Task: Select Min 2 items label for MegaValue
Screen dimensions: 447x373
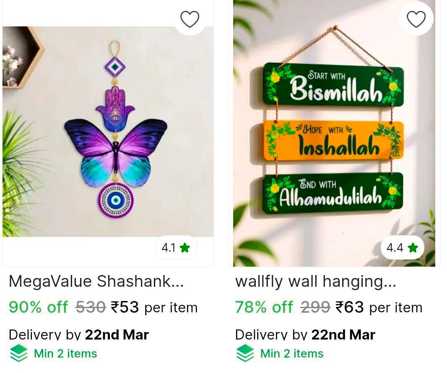Action: (x=65, y=354)
